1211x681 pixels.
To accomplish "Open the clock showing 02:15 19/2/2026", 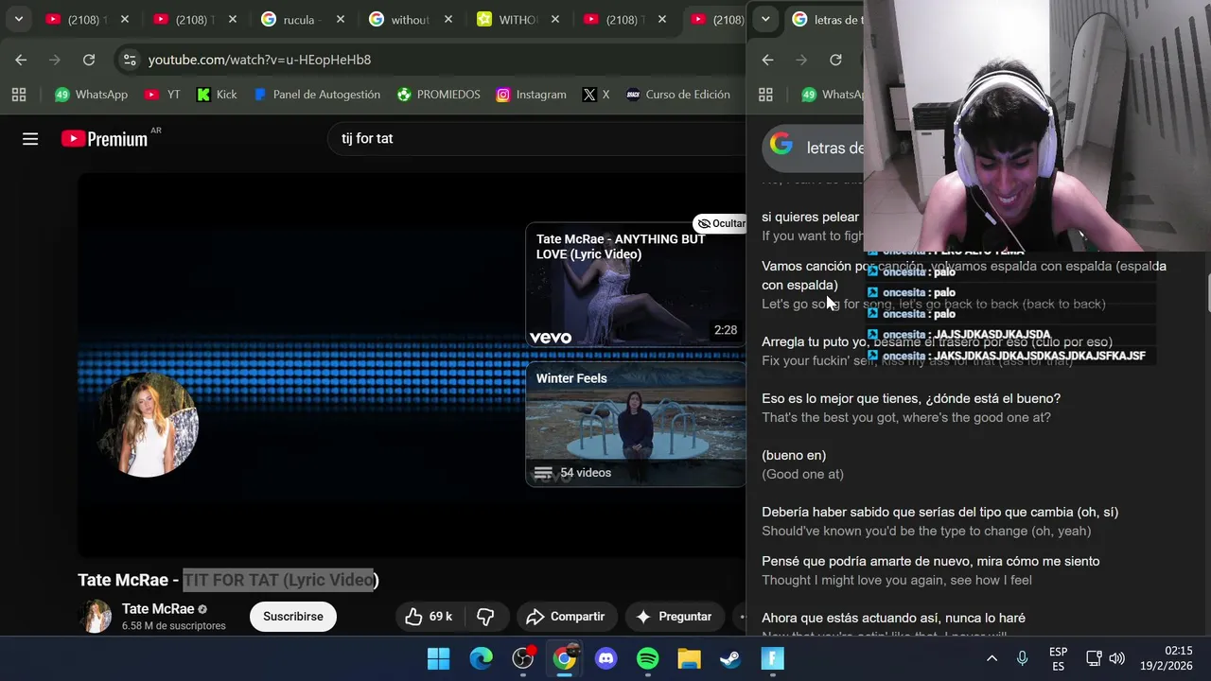I will click(1166, 658).
